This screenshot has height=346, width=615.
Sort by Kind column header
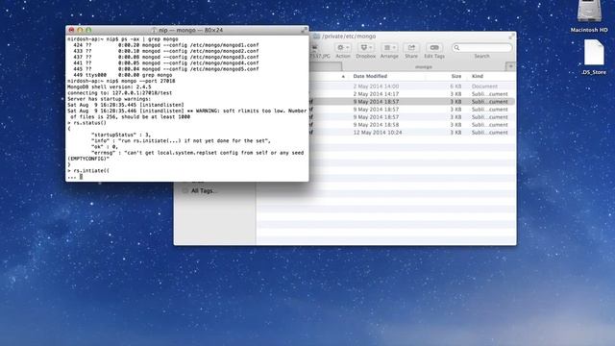click(478, 76)
